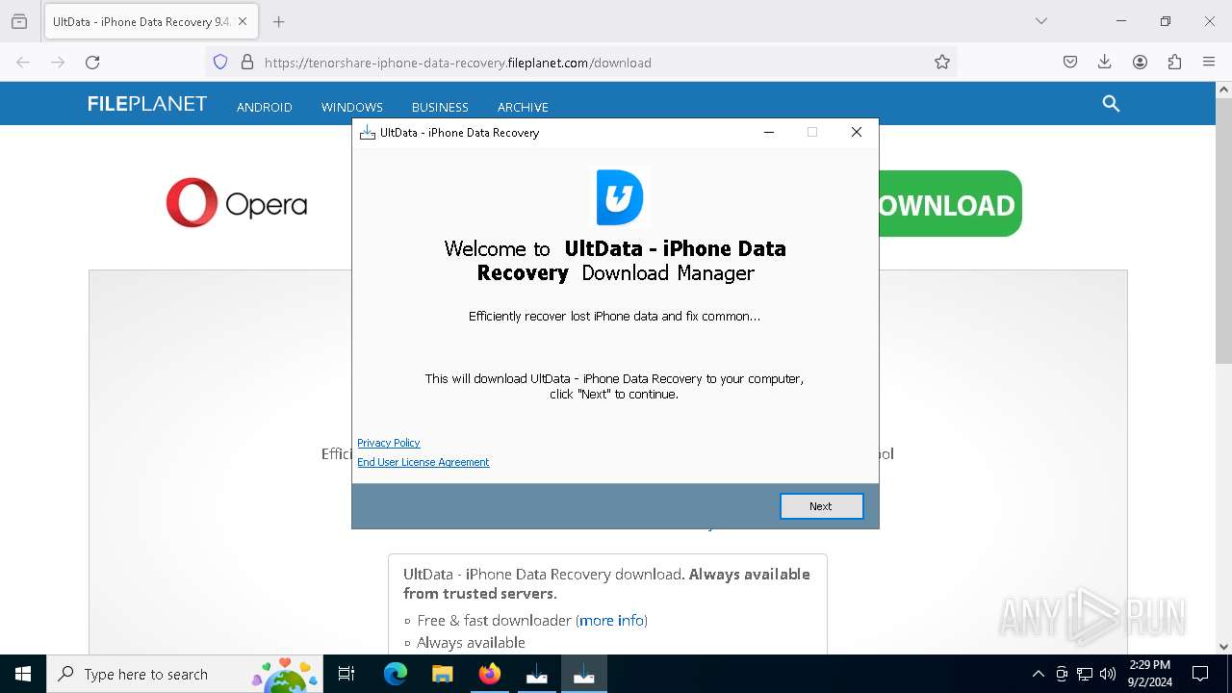The width and height of the screenshot is (1232, 693).
Task: Select the UltData - iPhone Data Recovery tab
Action: [x=149, y=21]
